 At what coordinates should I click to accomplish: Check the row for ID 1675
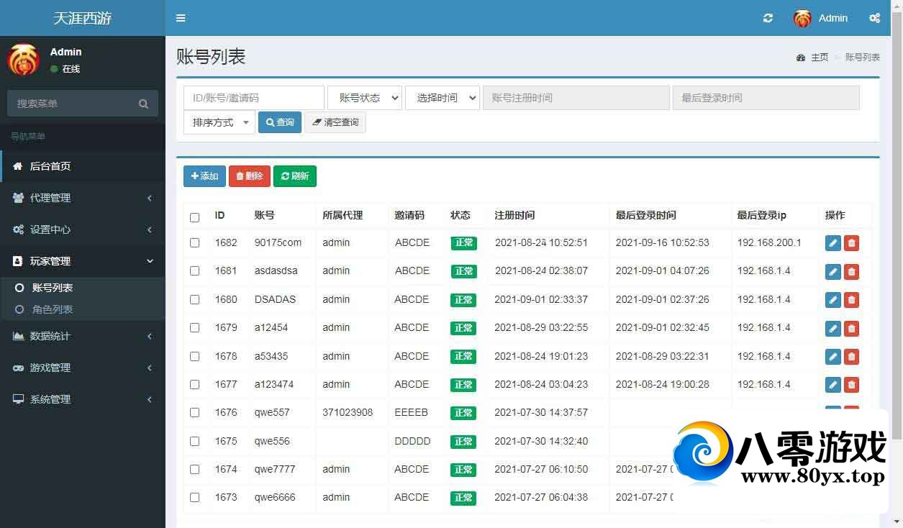[194, 441]
